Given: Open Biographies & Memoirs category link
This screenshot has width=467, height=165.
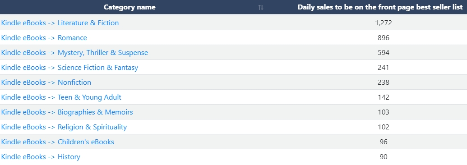Looking at the screenshot, I should coord(67,112).
